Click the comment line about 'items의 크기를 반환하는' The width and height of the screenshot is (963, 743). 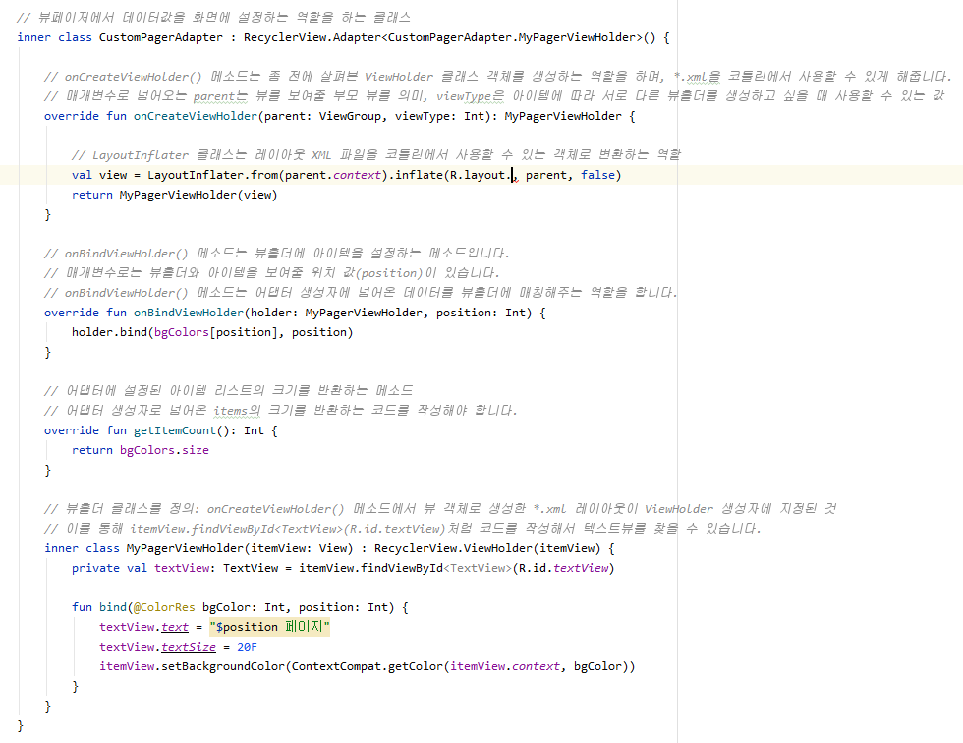pos(281,410)
